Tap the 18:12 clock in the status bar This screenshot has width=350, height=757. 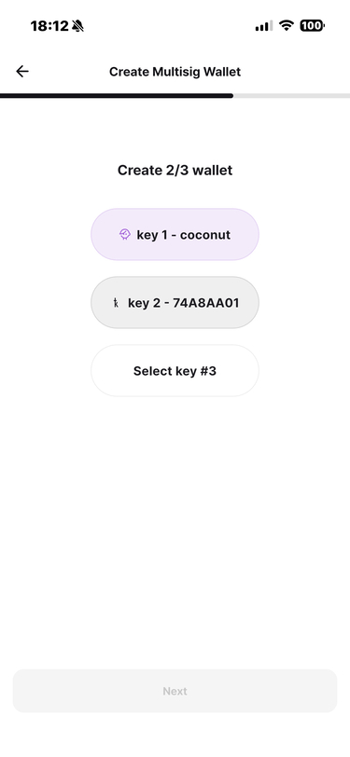click(x=49, y=26)
